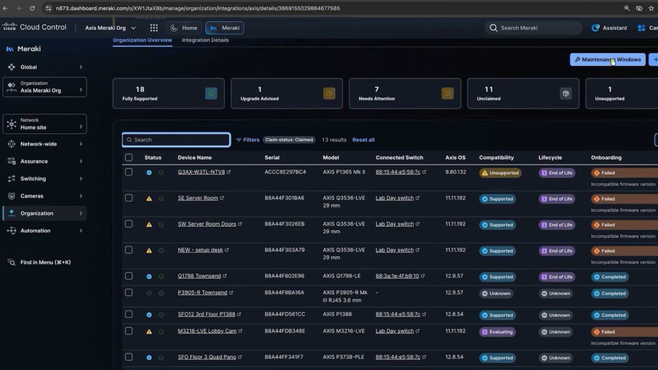Click the Organization sidebar icon

click(11, 213)
